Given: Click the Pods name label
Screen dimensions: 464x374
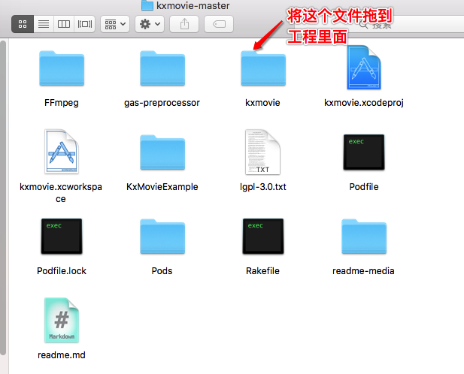Looking at the screenshot, I should point(162,271).
